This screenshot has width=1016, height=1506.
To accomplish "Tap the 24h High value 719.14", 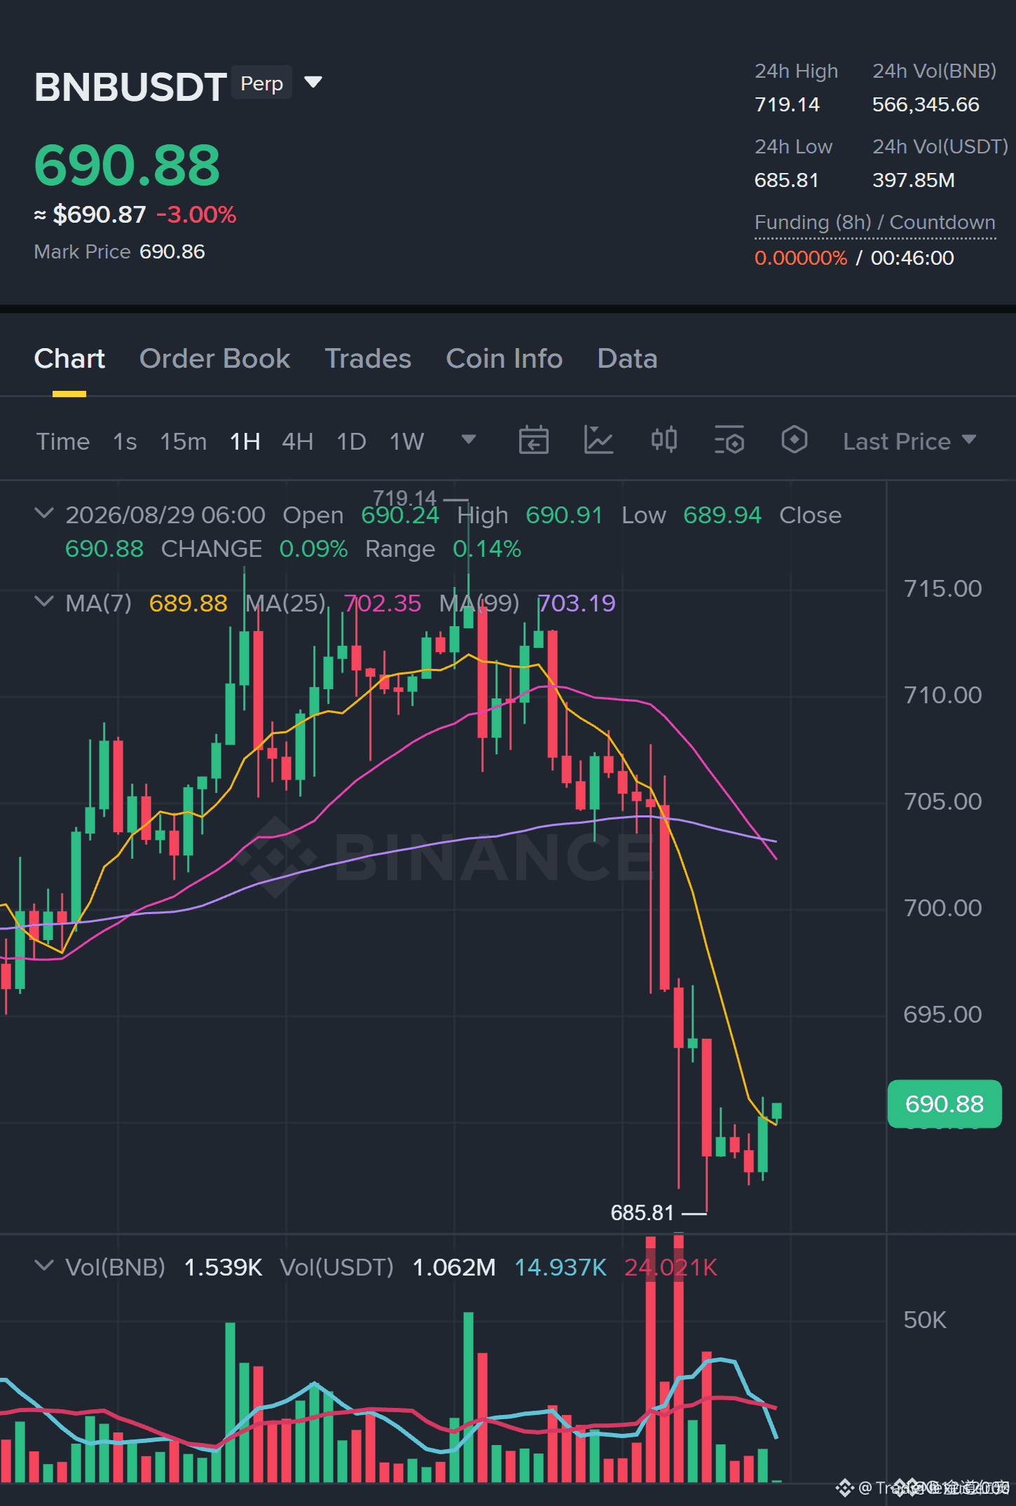I will (787, 104).
